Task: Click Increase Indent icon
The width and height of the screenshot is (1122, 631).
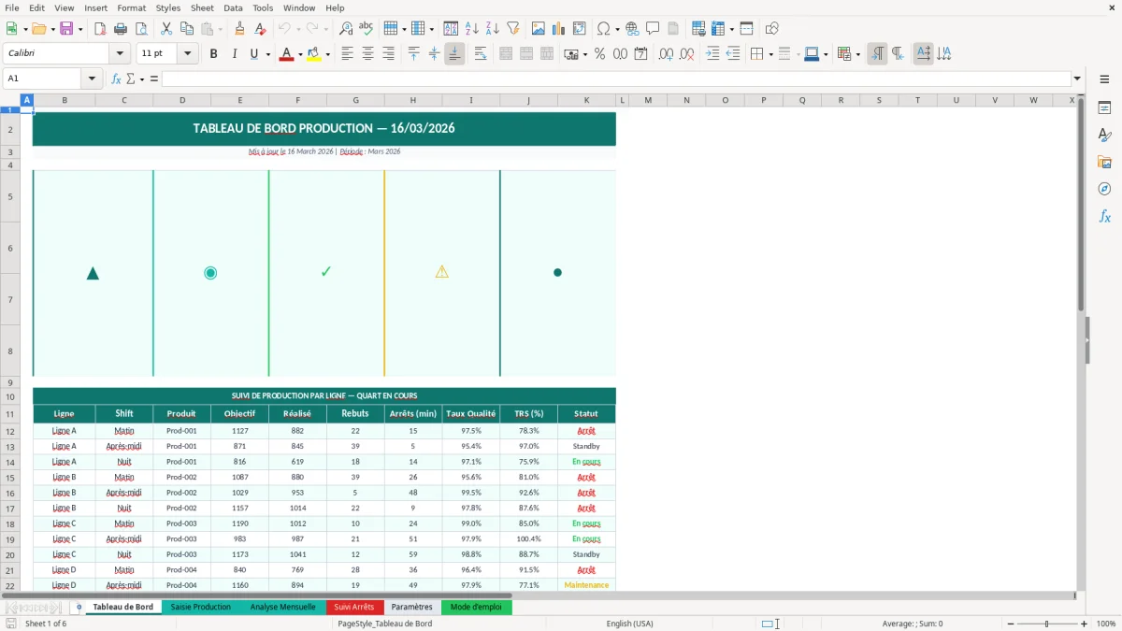Action: click(712, 54)
